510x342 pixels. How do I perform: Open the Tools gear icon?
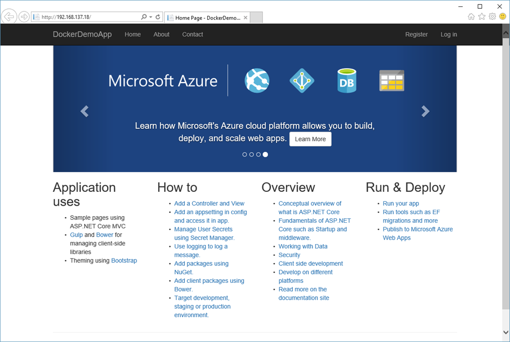pyautogui.click(x=493, y=16)
